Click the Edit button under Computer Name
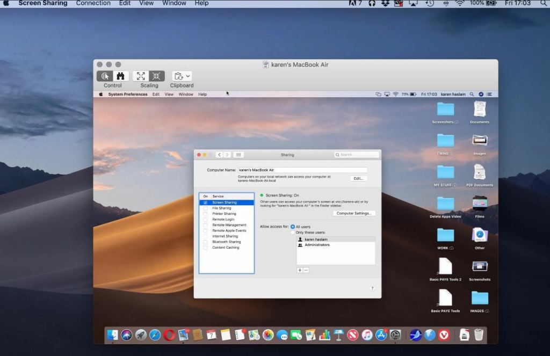 pos(358,178)
